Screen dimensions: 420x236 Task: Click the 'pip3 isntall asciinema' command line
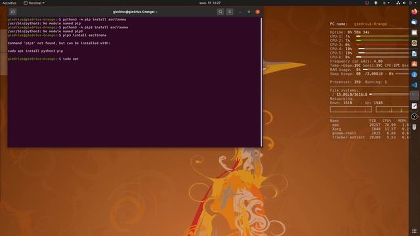tap(57, 35)
